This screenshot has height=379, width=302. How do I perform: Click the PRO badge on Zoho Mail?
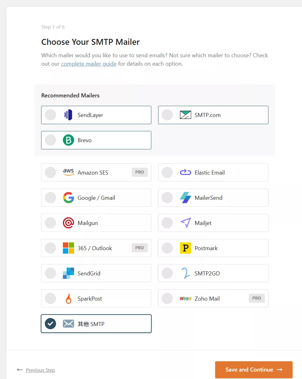tap(257, 298)
